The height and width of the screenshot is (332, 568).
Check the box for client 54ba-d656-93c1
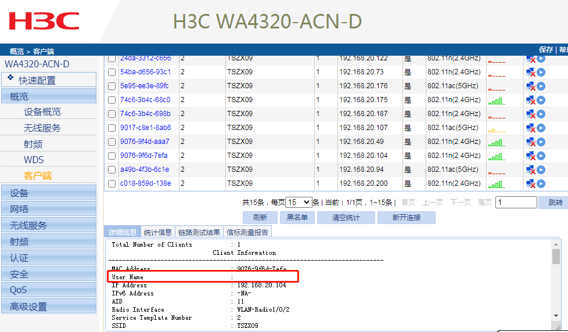pyautogui.click(x=112, y=73)
